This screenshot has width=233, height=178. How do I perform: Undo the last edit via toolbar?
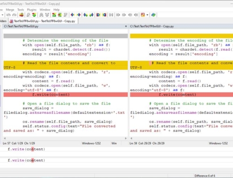[x=8, y=15]
